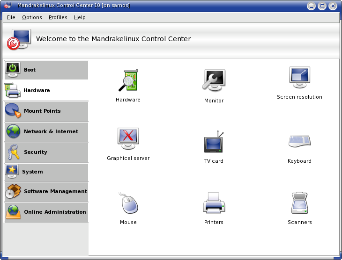Image resolution: width=342 pixels, height=260 pixels.
Task: Switch to the System category
Action: pyautogui.click(x=46, y=172)
